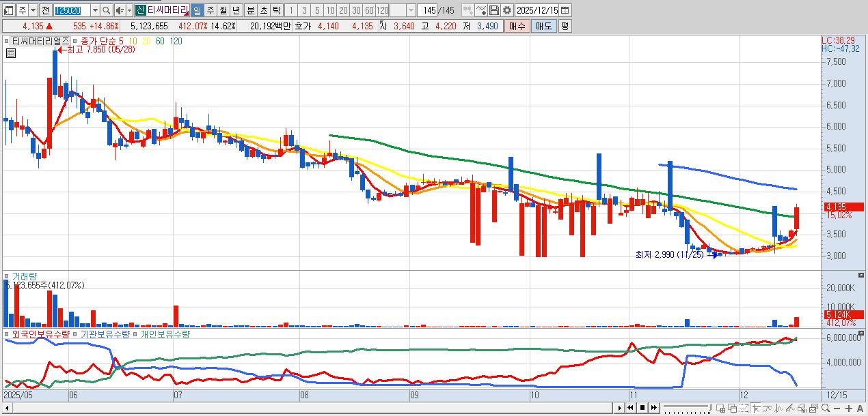The height and width of the screenshot is (416, 868).
Task: Click the 기관보유수량 indicator label
Action: [105, 334]
